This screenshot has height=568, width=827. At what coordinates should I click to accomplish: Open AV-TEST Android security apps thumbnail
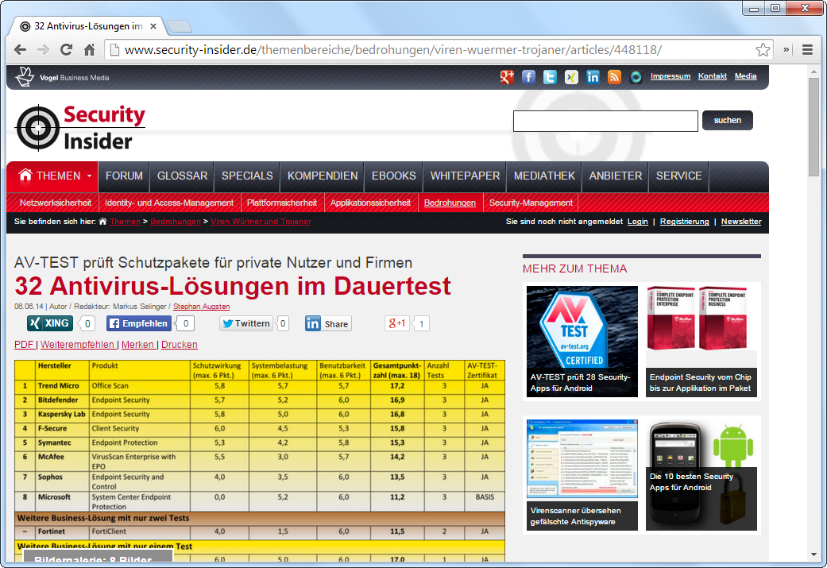pos(582,342)
